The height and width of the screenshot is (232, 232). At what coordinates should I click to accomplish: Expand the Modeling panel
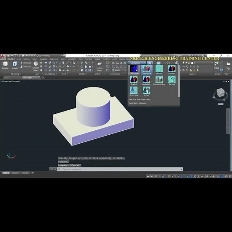16,74
